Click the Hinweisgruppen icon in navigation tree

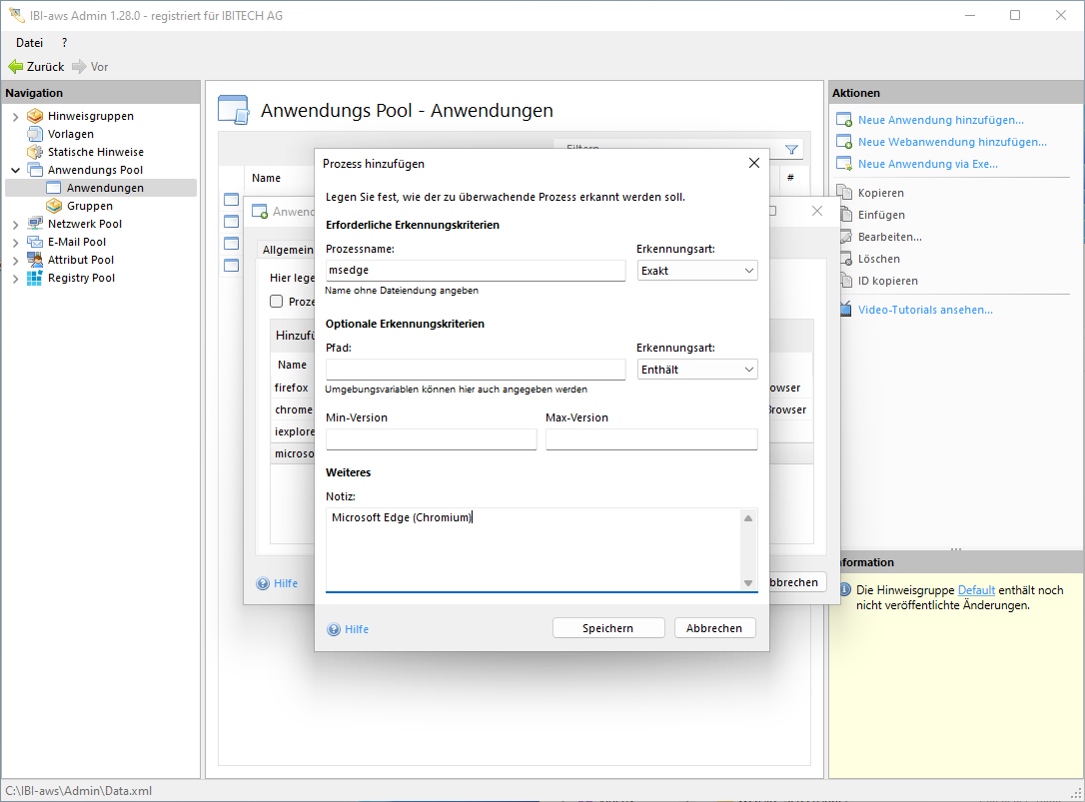pyautogui.click(x=35, y=116)
